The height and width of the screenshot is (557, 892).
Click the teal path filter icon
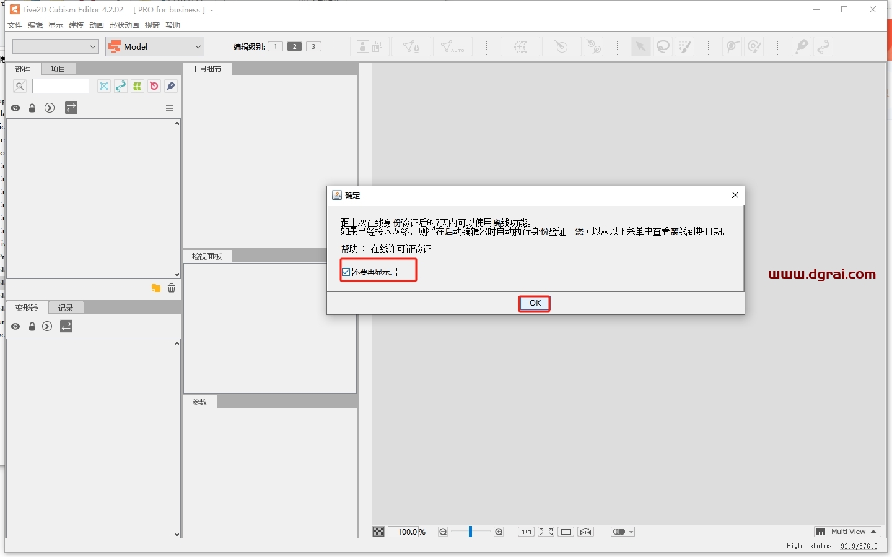pos(121,86)
